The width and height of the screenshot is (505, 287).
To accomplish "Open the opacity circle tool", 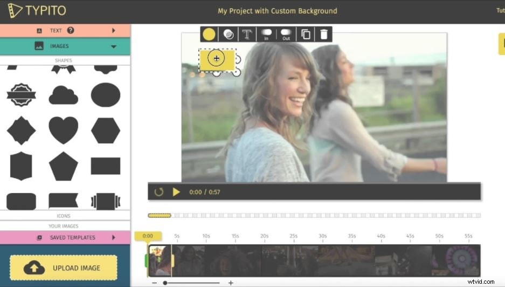I will click(229, 34).
